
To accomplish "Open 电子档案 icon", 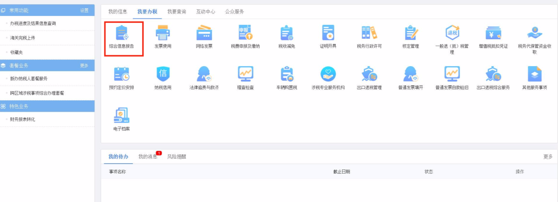I will (x=122, y=115).
